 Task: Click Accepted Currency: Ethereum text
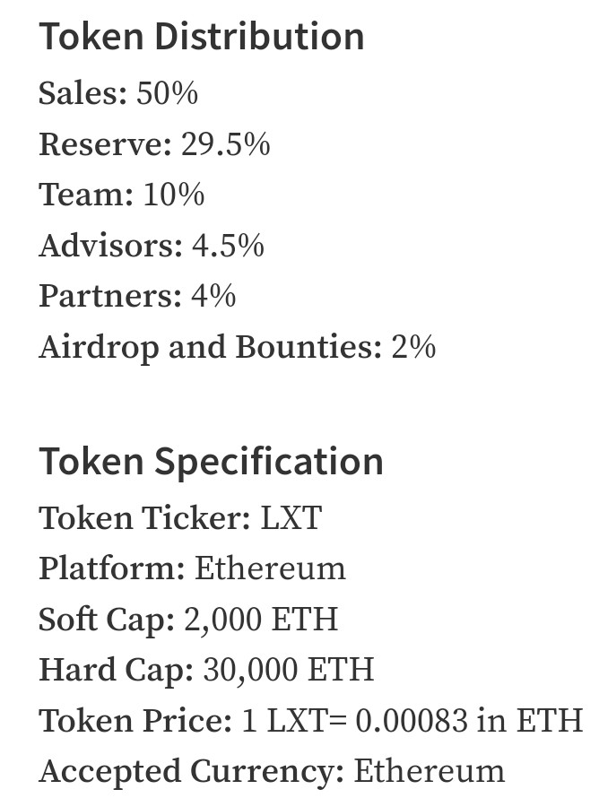coord(272,771)
